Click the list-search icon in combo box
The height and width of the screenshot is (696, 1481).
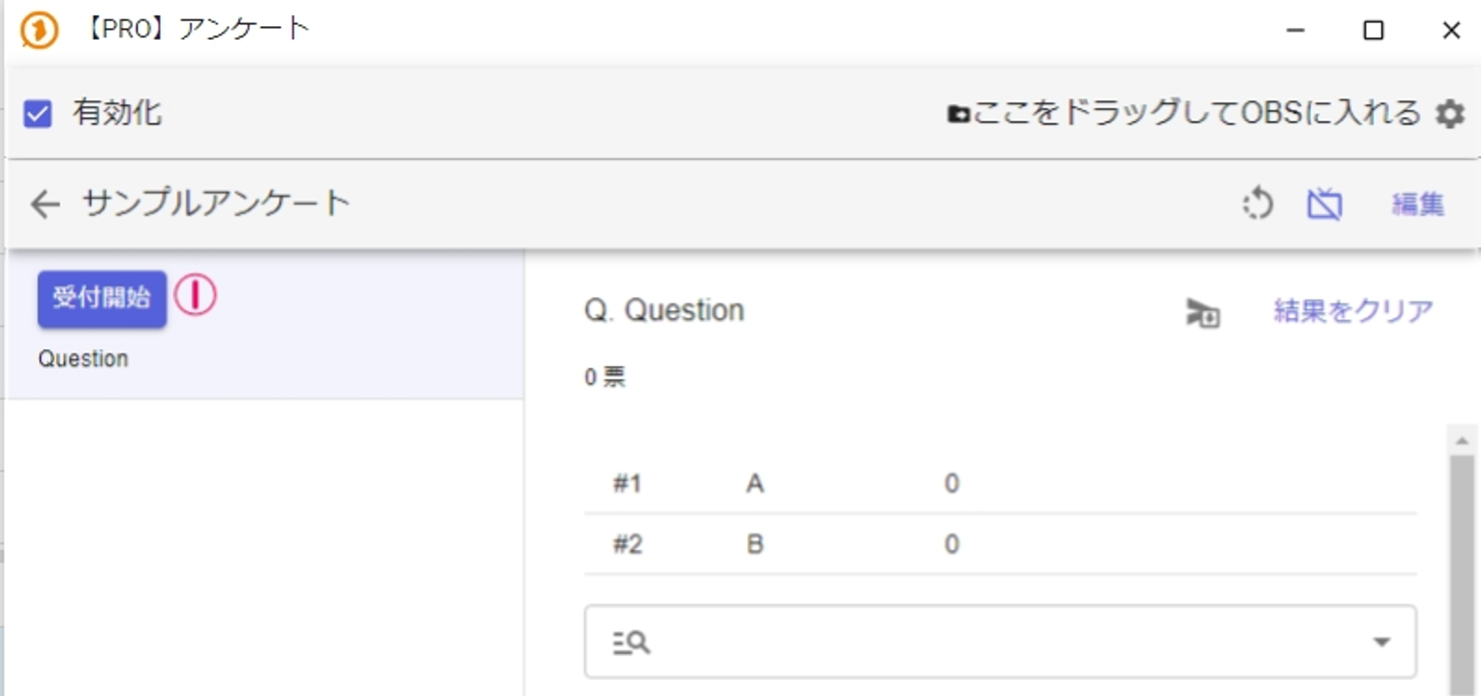(631, 642)
